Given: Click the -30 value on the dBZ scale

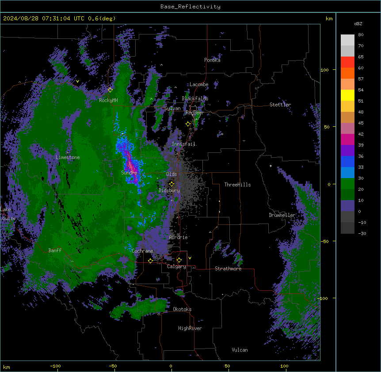Looking at the screenshot, I should [362, 234].
